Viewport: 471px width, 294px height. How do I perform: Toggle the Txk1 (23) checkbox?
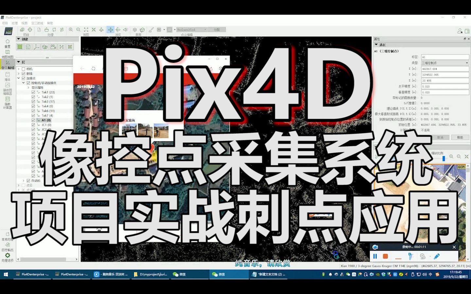click(33, 92)
